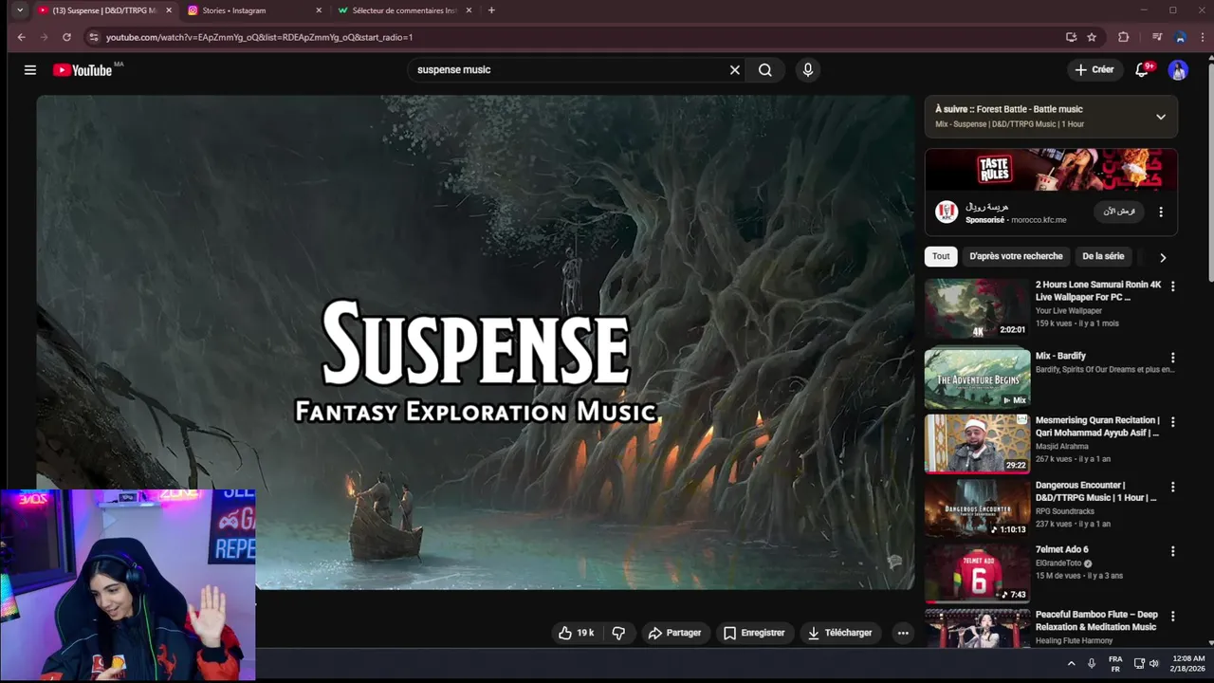
Task: Open the RPG Soundtracks channel name
Action: (1065, 511)
